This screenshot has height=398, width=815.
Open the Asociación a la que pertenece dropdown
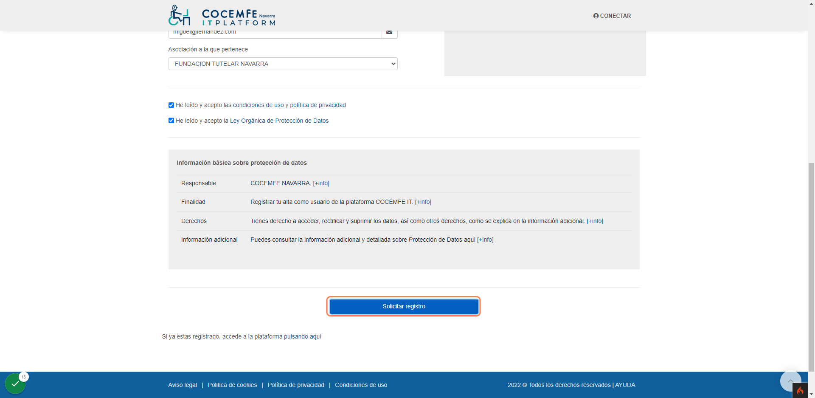[x=283, y=64]
